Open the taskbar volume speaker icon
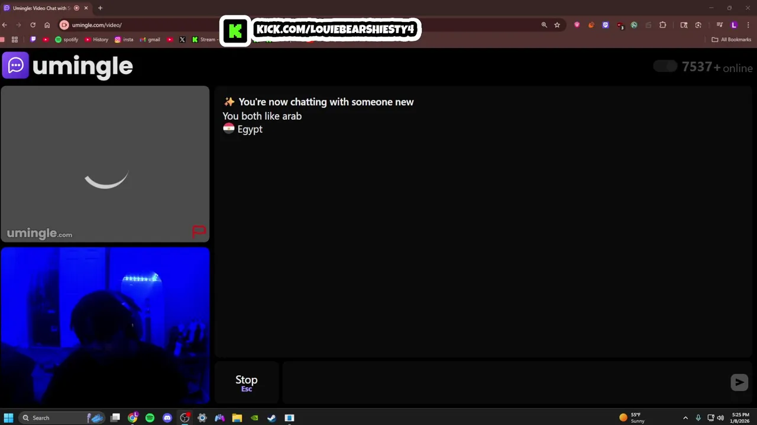 coord(720,418)
